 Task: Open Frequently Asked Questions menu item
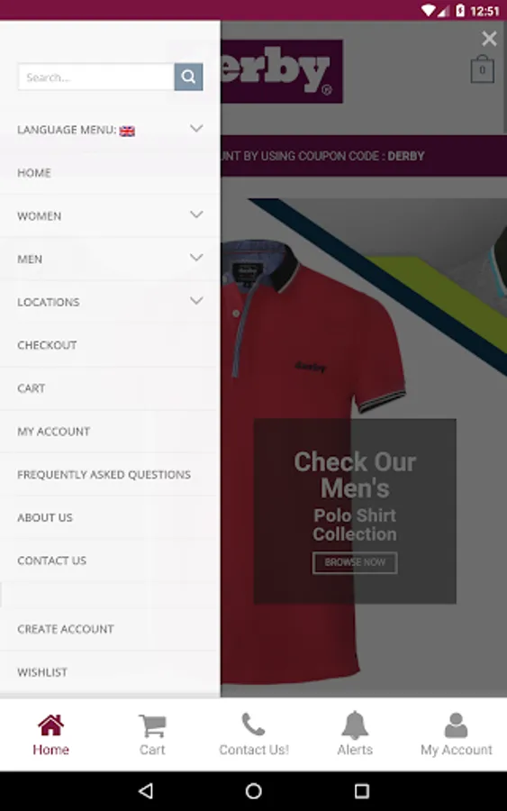[104, 474]
